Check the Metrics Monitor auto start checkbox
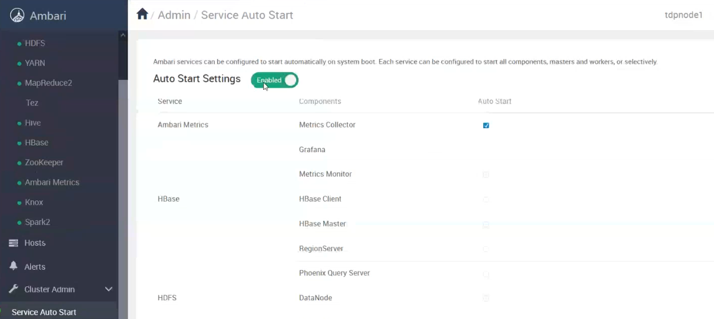The width and height of the screenshot is (714, 319). 486,174
